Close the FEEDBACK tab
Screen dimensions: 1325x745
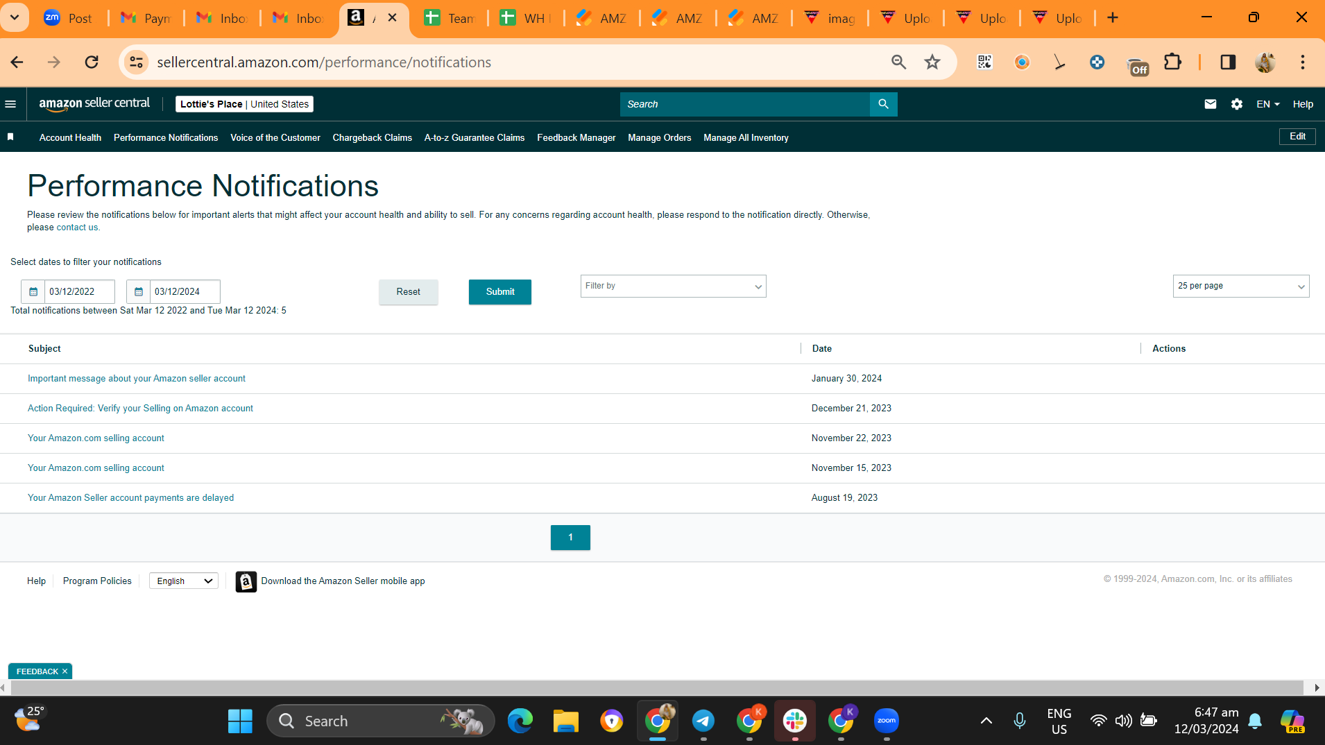pos(65,671)
